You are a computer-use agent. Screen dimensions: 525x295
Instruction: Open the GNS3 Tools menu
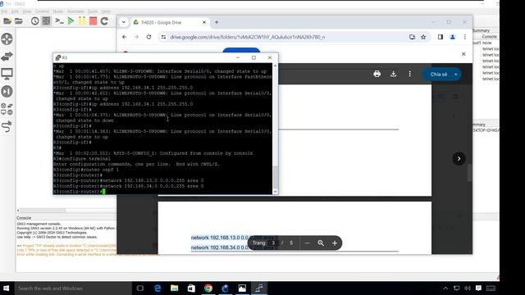[93, 11]
